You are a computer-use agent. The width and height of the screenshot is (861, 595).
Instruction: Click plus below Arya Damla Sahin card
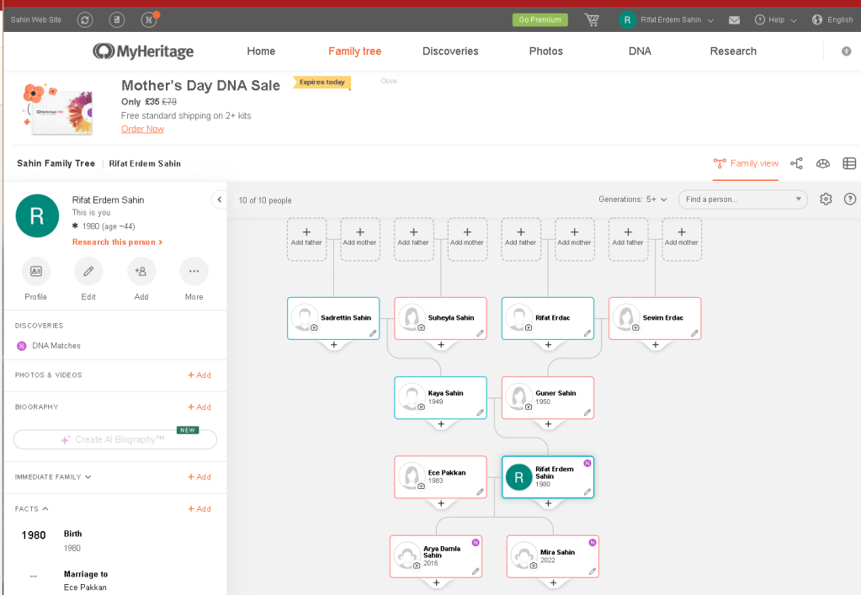pos(436,583)
